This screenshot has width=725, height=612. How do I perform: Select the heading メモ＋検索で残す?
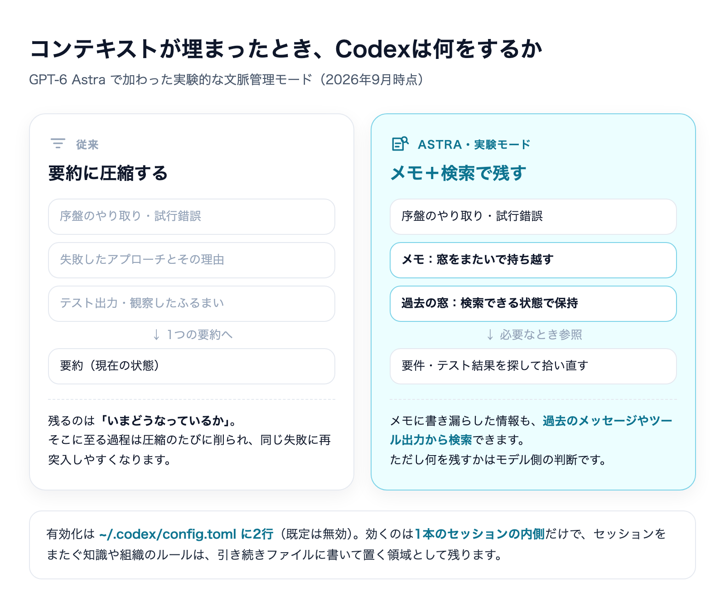pos(459,173)
